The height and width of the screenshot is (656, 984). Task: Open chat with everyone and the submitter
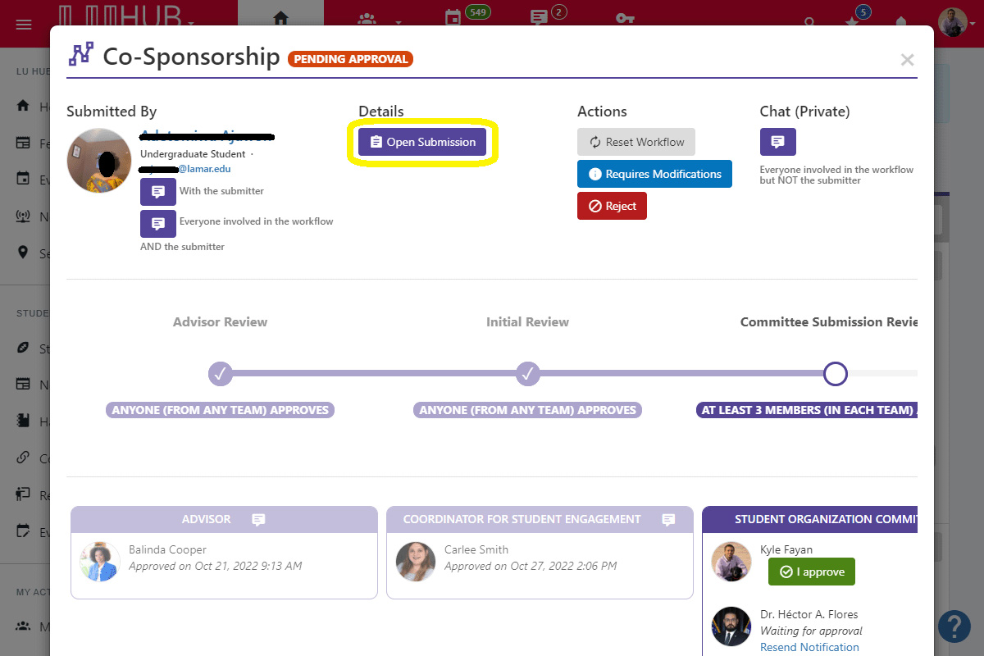(x=157, y=222)
